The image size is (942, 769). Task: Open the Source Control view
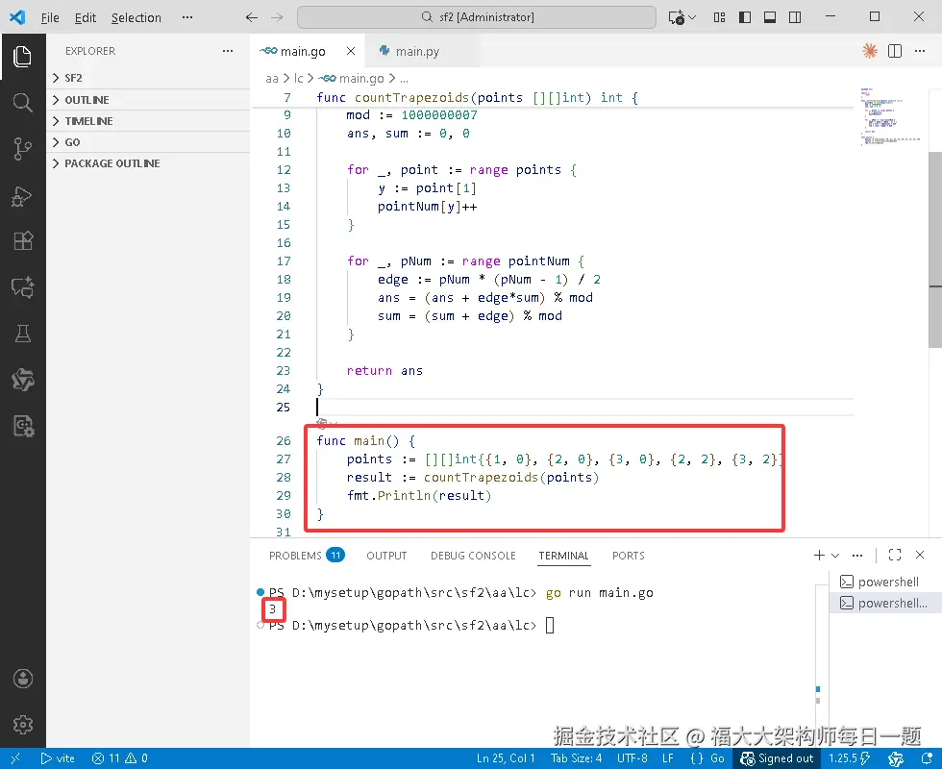(x=22, y=148)
